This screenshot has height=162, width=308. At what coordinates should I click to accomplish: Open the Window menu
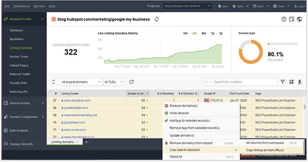click(x=39, y=6)
